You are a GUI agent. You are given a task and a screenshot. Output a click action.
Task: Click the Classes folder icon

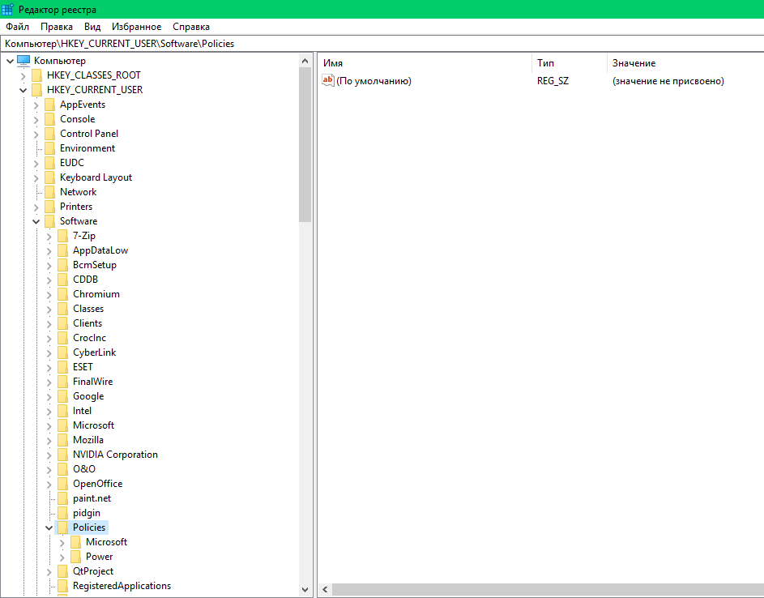[x=63, y=309]
